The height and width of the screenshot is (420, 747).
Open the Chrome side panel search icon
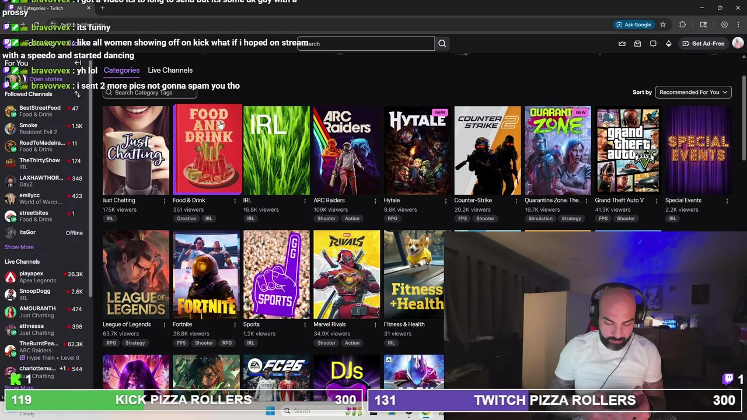pos(703,24)
